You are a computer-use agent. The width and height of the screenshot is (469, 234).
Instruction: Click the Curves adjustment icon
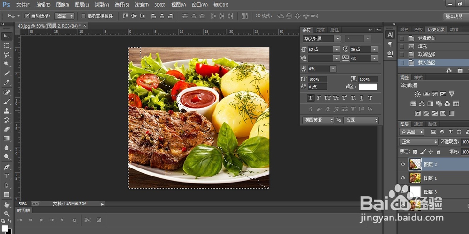click(435, 94)
